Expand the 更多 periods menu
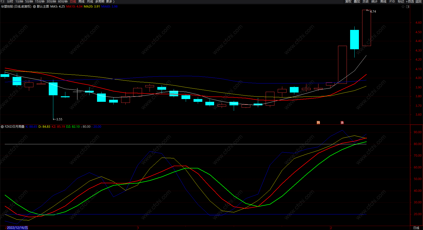Viewport: 423px width, 230px height. click(x=110, y=2)
